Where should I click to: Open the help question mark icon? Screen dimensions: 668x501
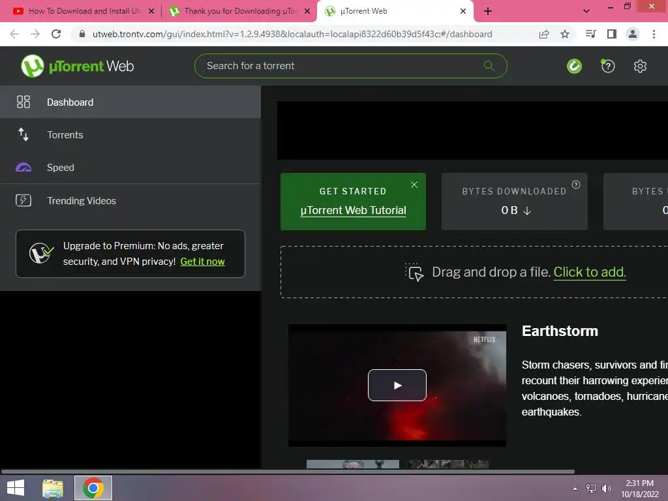click(x=607, y=66)
